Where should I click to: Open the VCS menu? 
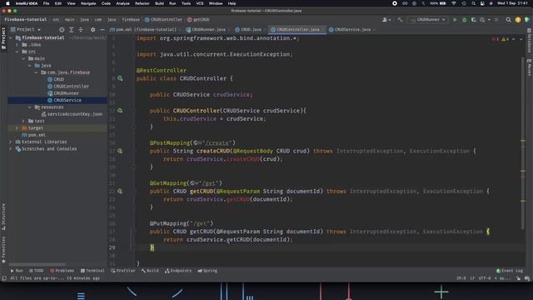coord(200,3)
